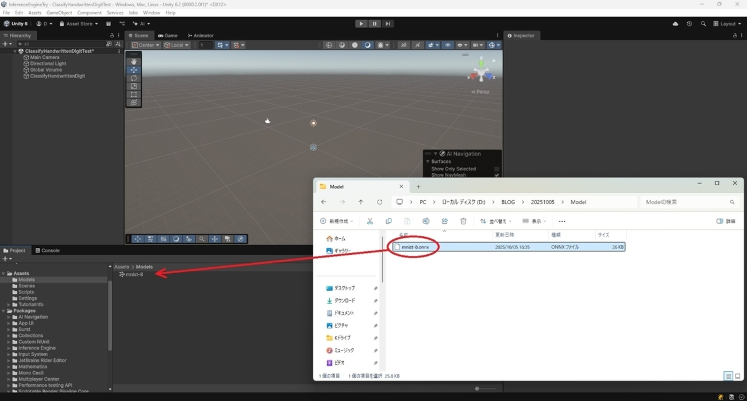Click the cut scissors icon in Explorer

coord(370,221)
